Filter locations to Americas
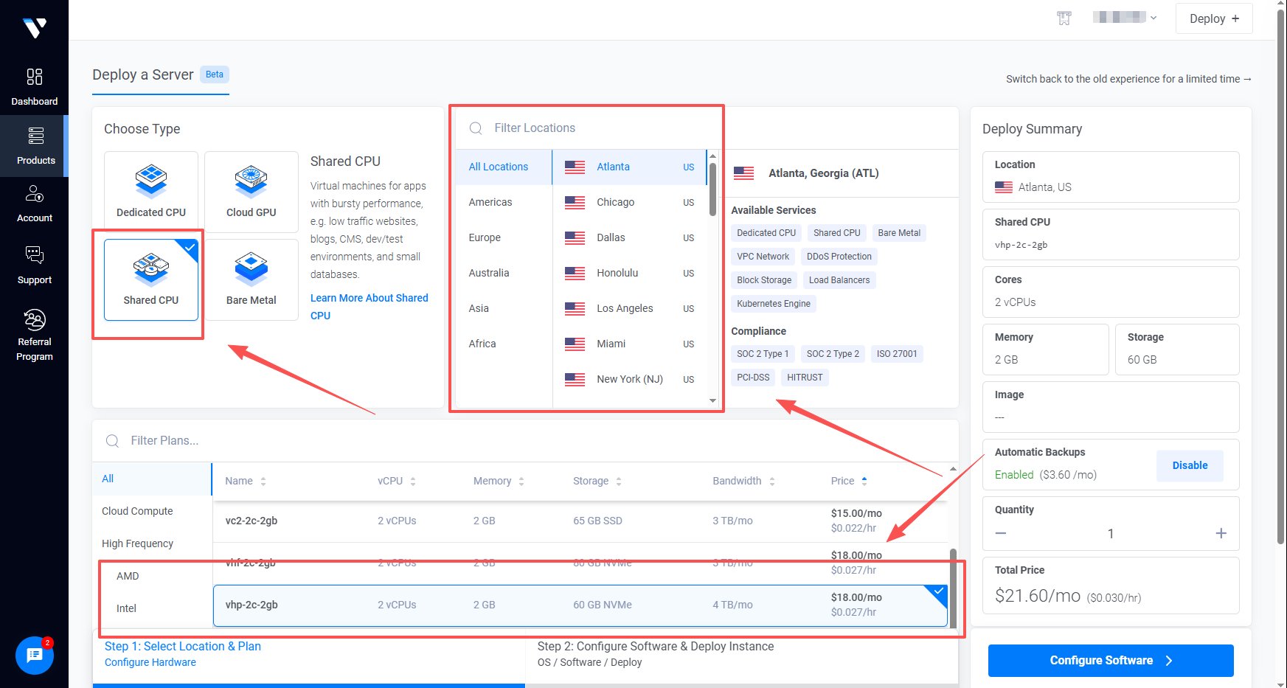This screenshot has height=688, width=1287. click(504, 202)
